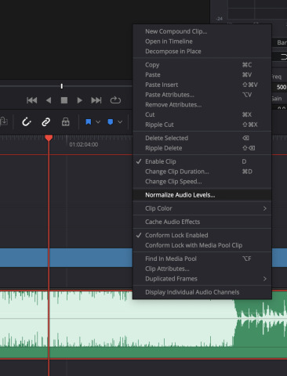The image size is (287, 376).
Task: Select the blue video clip
Action: click(x=65, y=258)
